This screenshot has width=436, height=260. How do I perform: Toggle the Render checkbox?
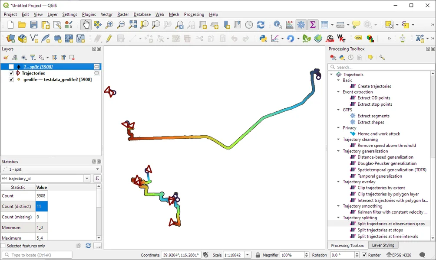click(x=364, y=255)
